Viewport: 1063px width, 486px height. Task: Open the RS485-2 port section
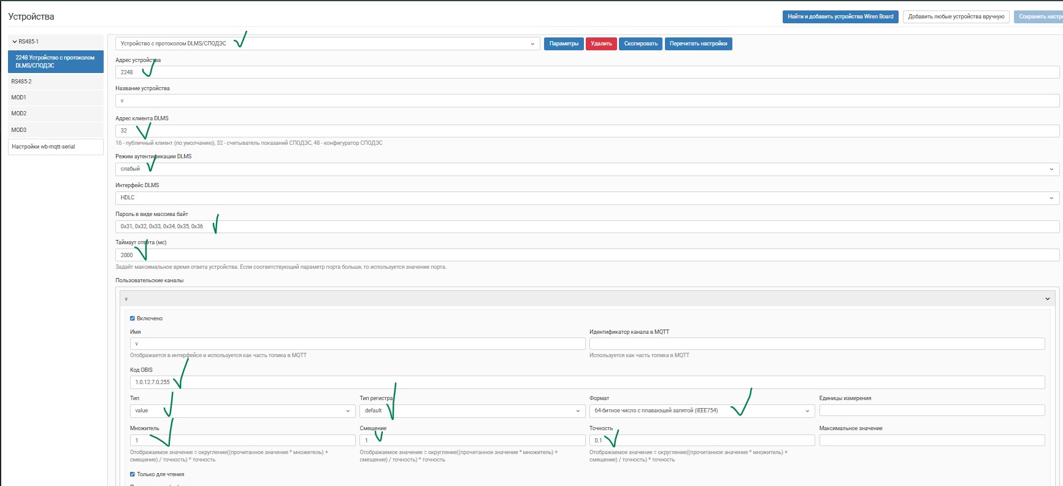[x=56, y=82]
